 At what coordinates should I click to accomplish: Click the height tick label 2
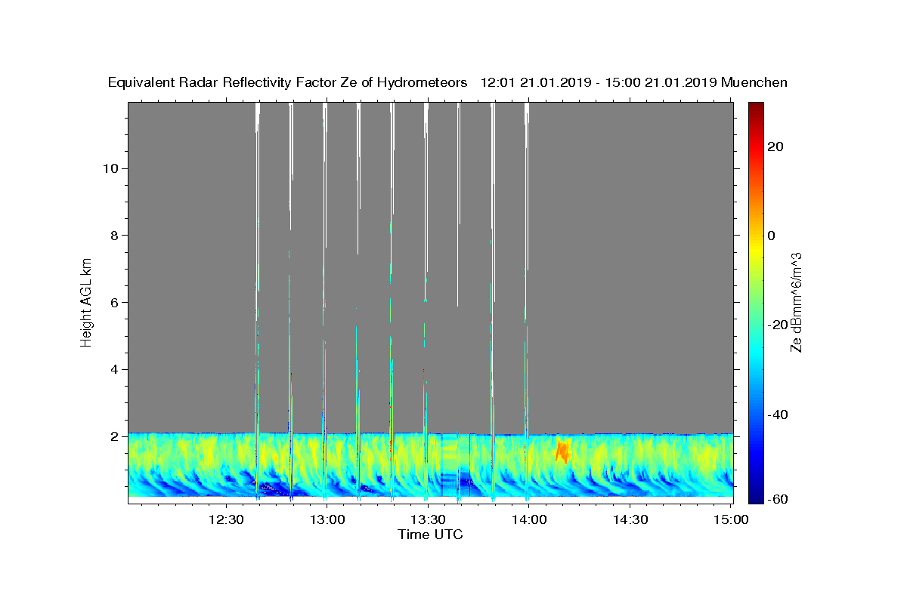click(x=114, y=436)
